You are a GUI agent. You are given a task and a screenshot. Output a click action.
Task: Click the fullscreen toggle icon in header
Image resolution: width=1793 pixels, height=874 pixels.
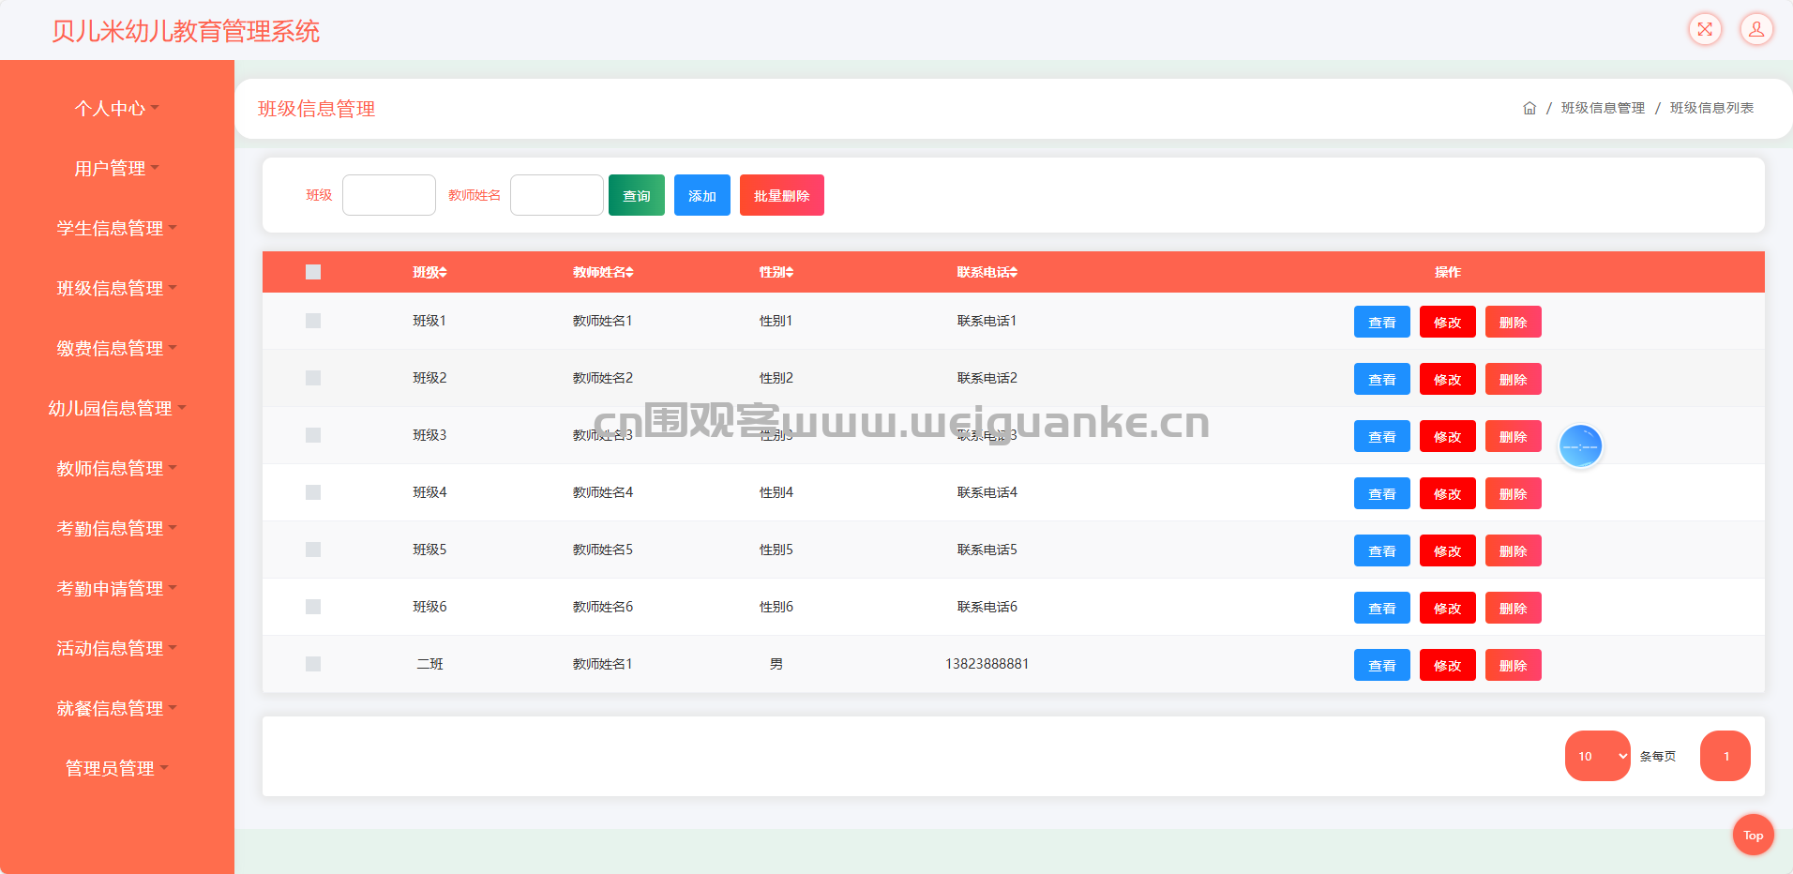(x=1705, y=29)
